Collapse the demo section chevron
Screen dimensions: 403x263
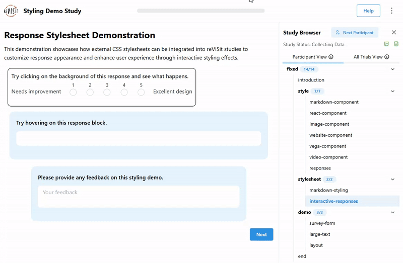(x=392, y=212)
